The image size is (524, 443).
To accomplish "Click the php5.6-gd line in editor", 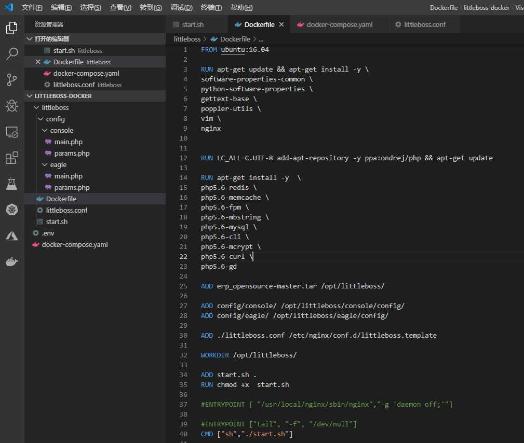I will 219,266.
